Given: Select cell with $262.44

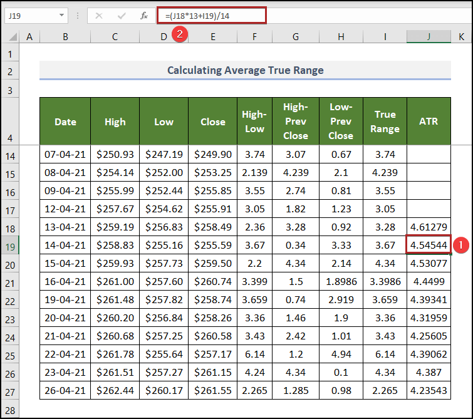Looking at the screenshot, I should coord(115,390).
